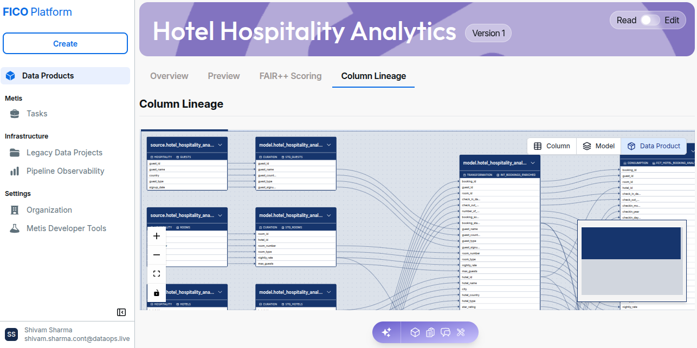Click the sparkle AI assistant icon

coord(386,332)
